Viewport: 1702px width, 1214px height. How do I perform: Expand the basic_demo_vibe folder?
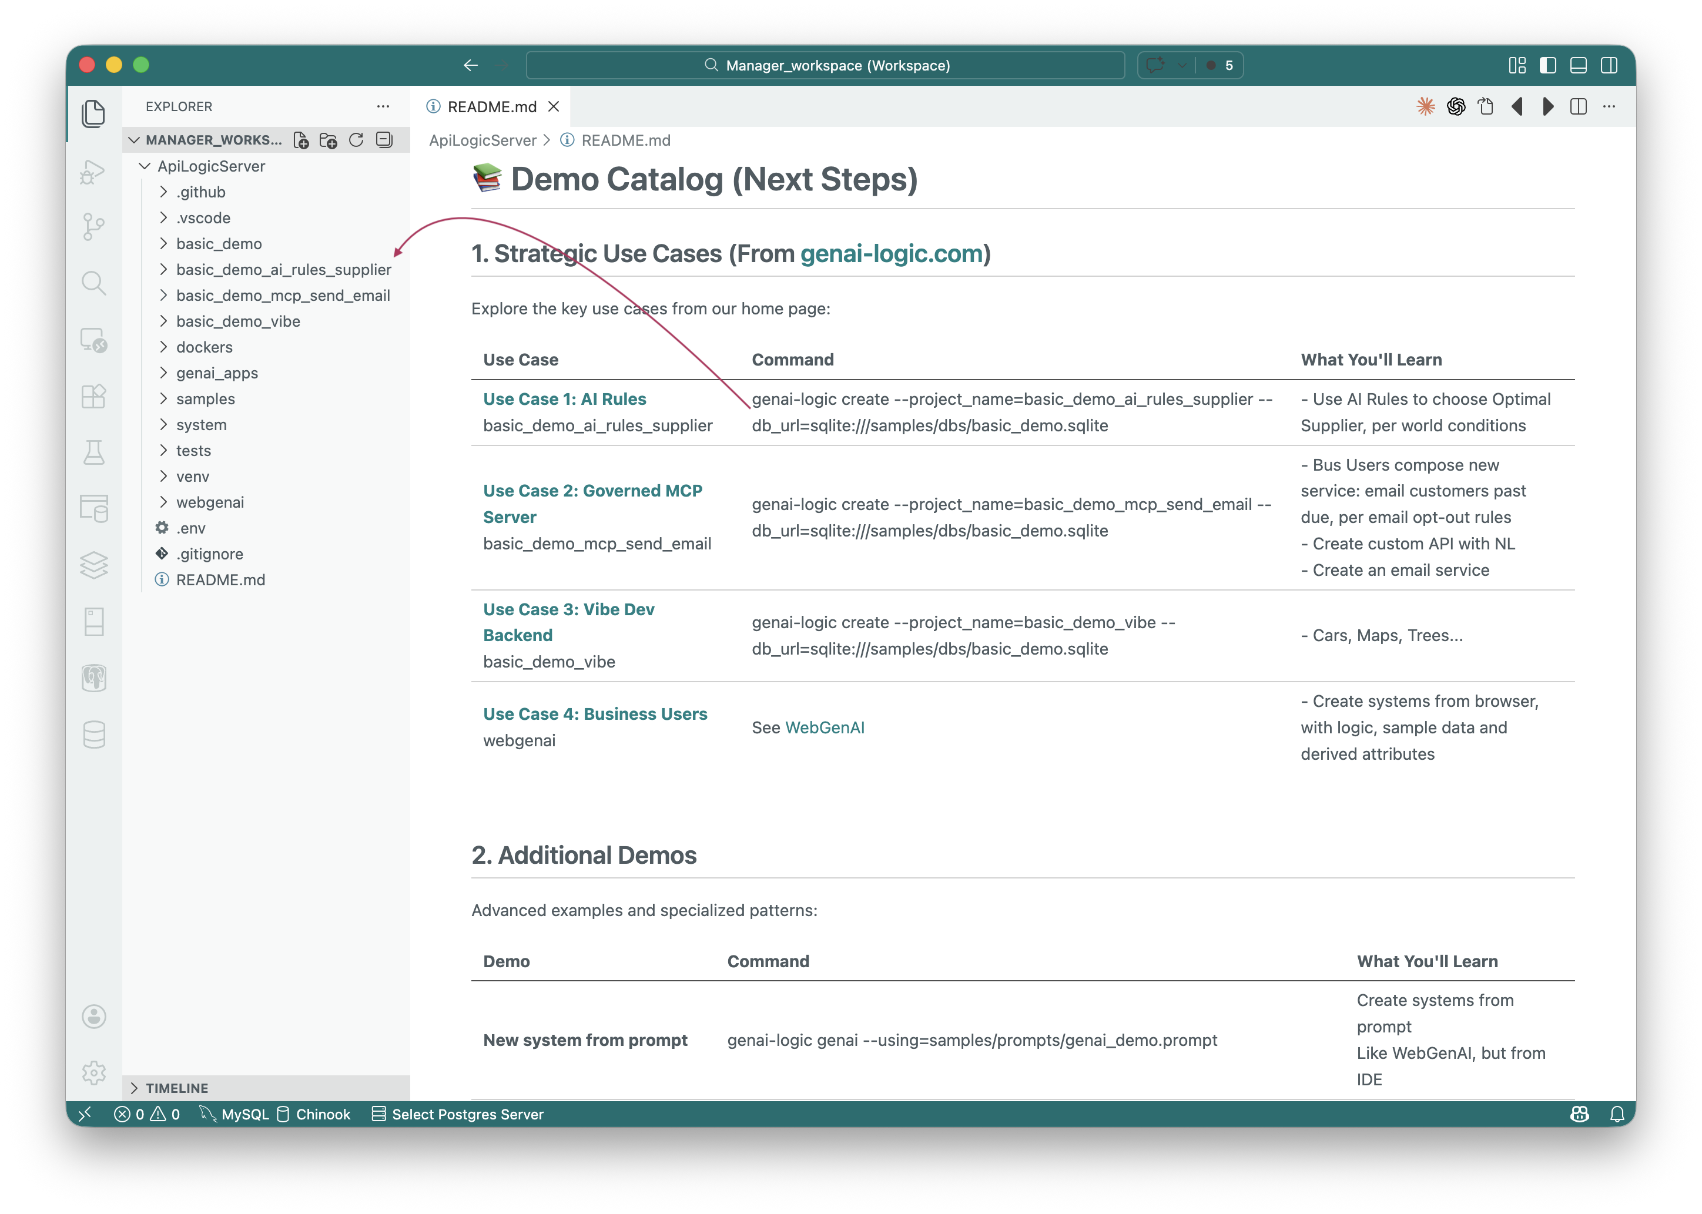coord(237,321)
